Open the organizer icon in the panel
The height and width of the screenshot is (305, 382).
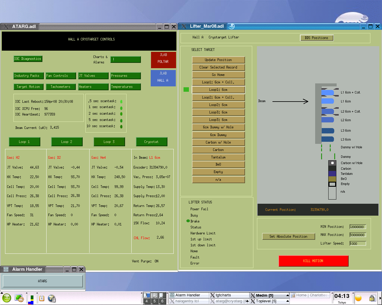pyautogui.click(x=42, y=298)
